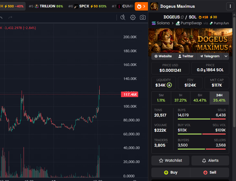Click the red 117.46K price label on axis
Viewport: 236px width, 181px height.
point(129,94)
